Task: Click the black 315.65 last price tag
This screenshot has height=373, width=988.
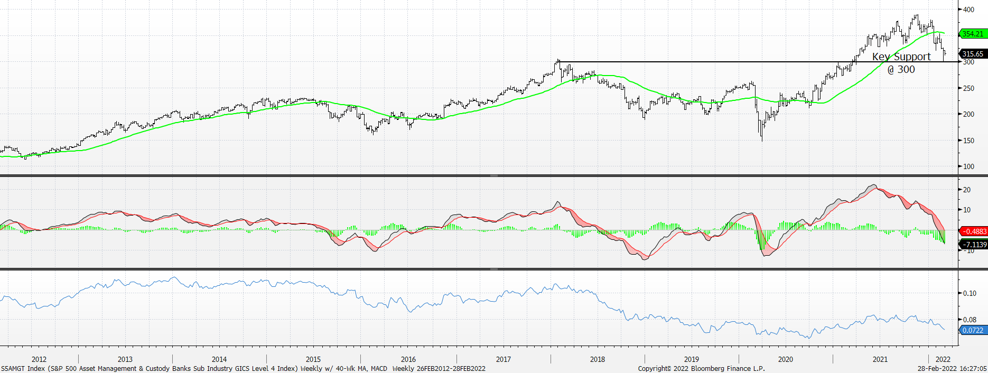Action: [973, 54]
